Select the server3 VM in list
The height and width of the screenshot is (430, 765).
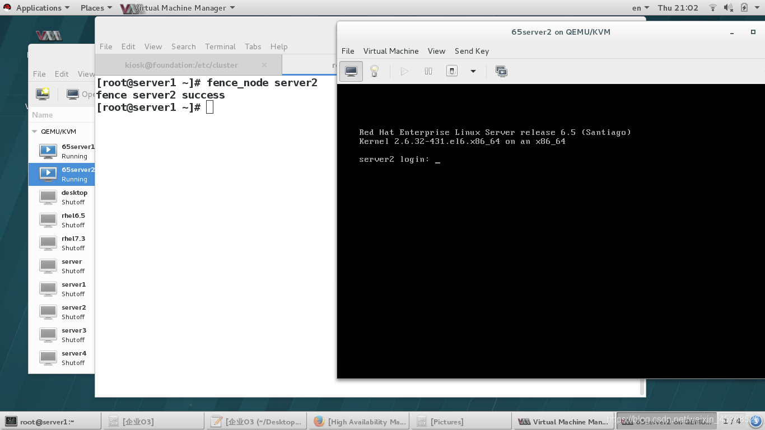coord(62,335)
